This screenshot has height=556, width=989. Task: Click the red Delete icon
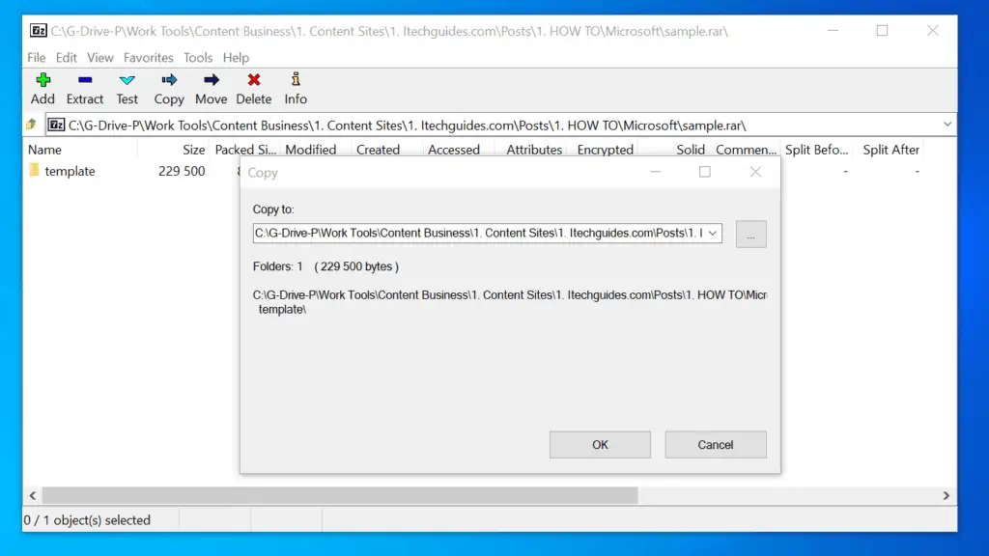(254, 81)
